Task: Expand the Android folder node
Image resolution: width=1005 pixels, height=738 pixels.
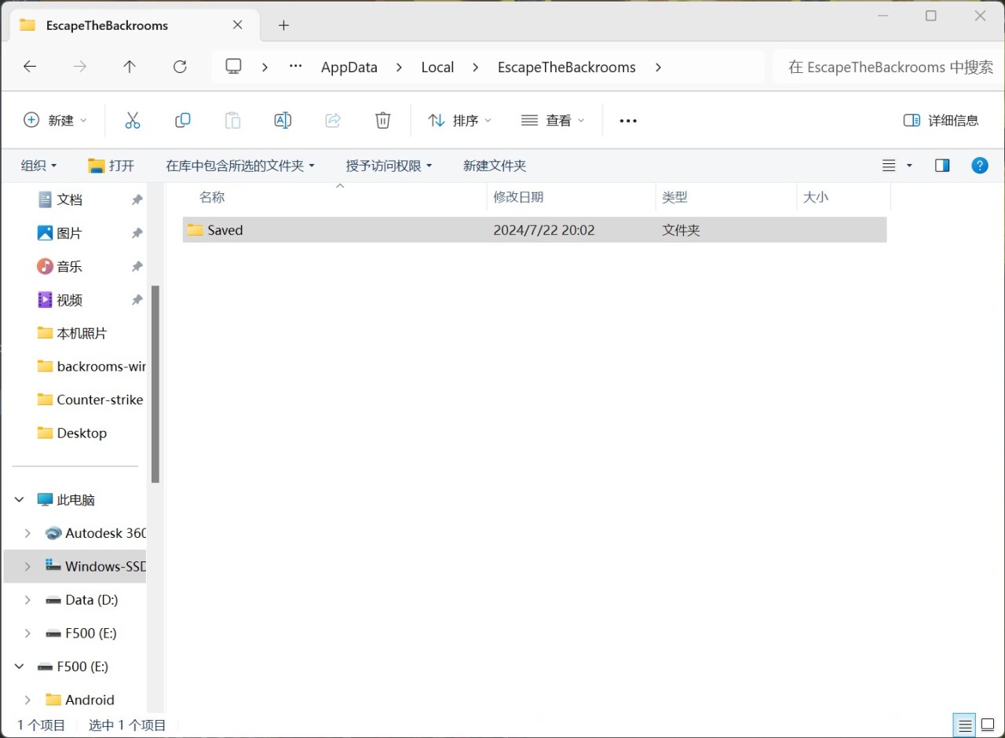Action: pos(27,700)
